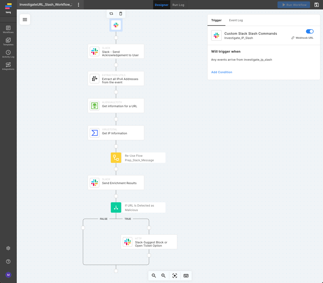Click Slack icon on Suggest Block step
This screenshot has height=283, width=323.
point(128,242)
